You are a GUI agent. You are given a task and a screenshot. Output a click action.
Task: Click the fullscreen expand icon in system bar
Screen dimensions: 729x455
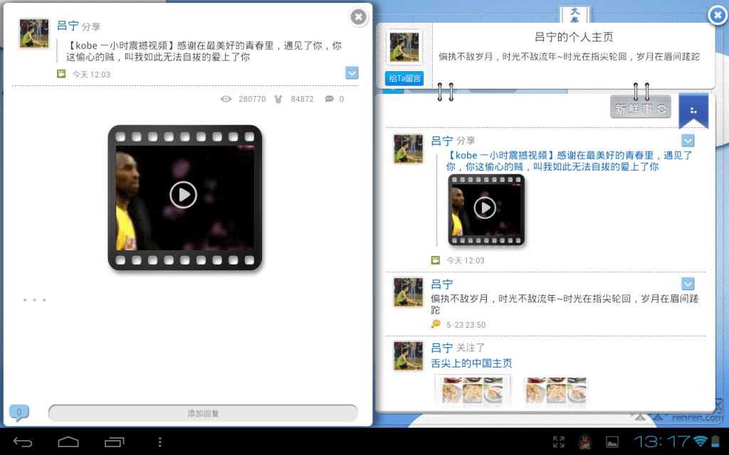[559, 442]
